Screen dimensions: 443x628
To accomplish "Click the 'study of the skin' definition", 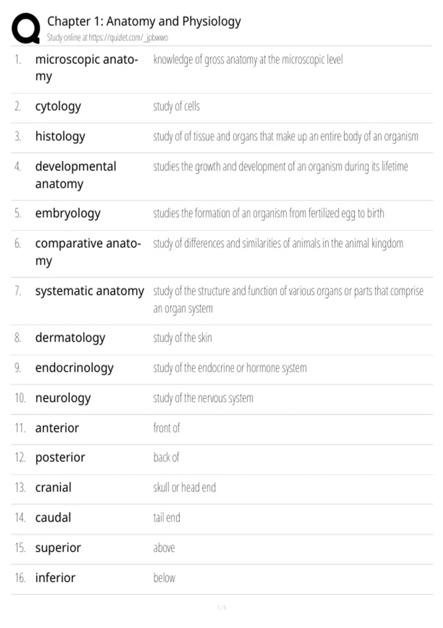I will tap(183, 338).
